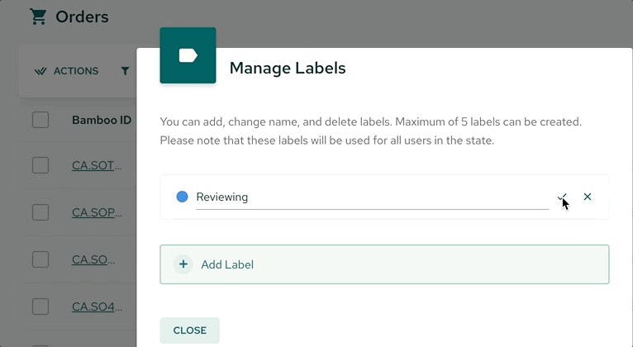Viewport: 633px width, 347px height.
Task: Click the Orders shopping cart icon
Action: pyautogui.click(x=38, y=17)
